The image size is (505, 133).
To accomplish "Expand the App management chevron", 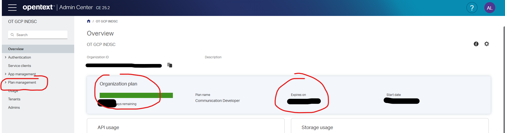I will (6, 74).
